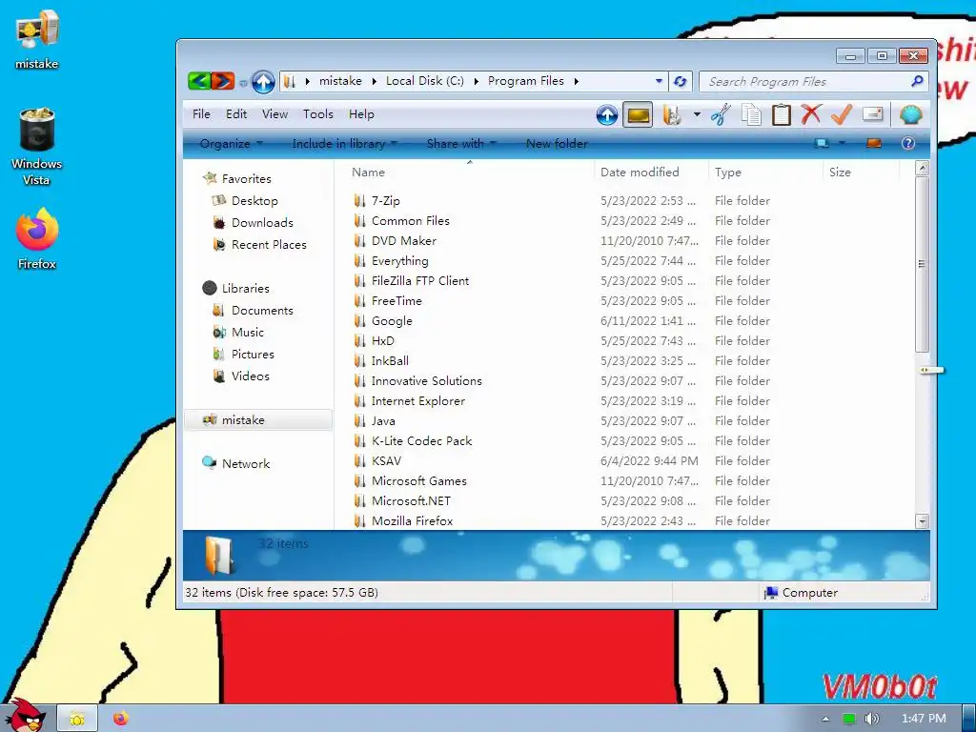Click the volume speaker tray icon

click(872, 719)
